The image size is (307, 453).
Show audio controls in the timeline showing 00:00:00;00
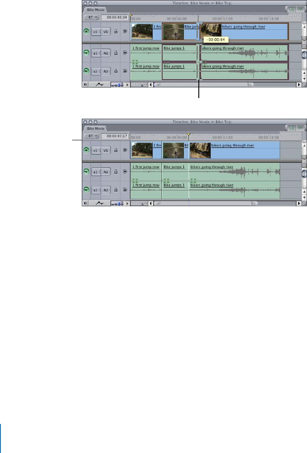click(86, 85)
